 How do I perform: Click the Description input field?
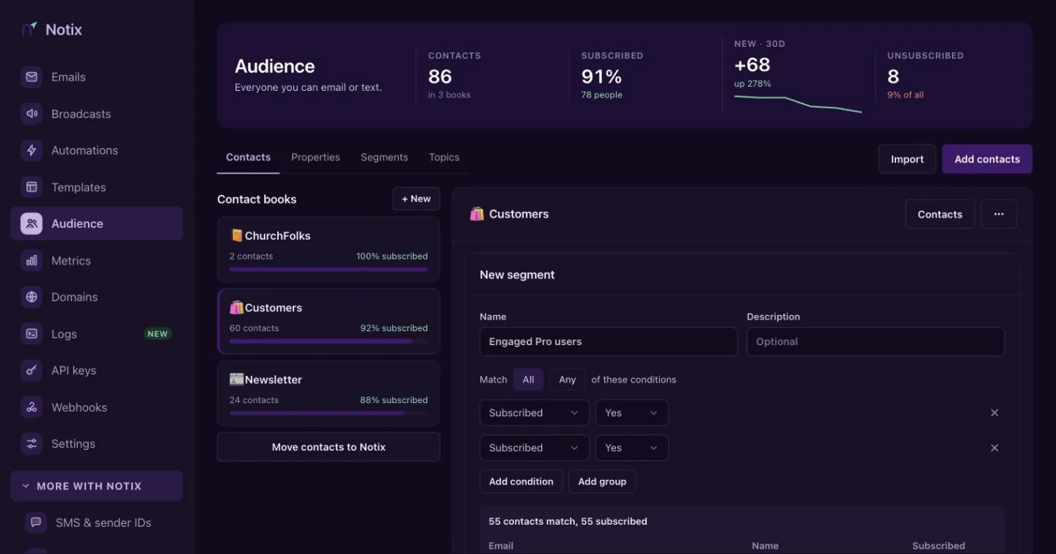(x=876, y=341)
